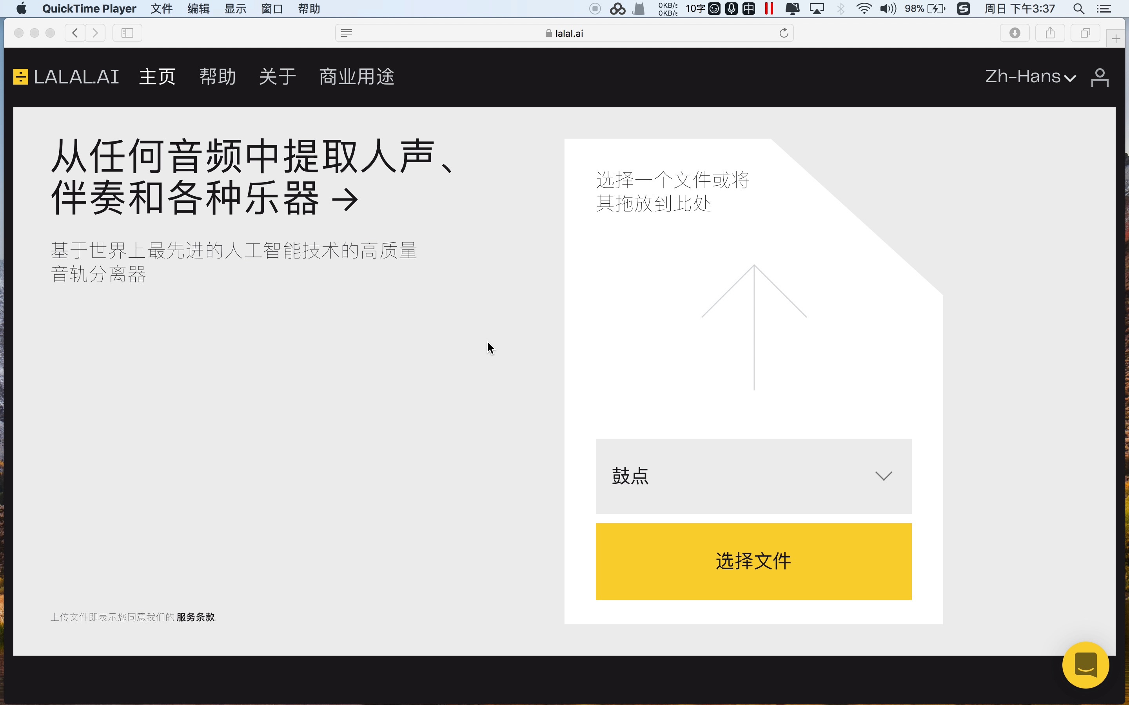Click the red pause bars menu bar icon
Viewport: 1129px width, 705px height.
(769, 8)
